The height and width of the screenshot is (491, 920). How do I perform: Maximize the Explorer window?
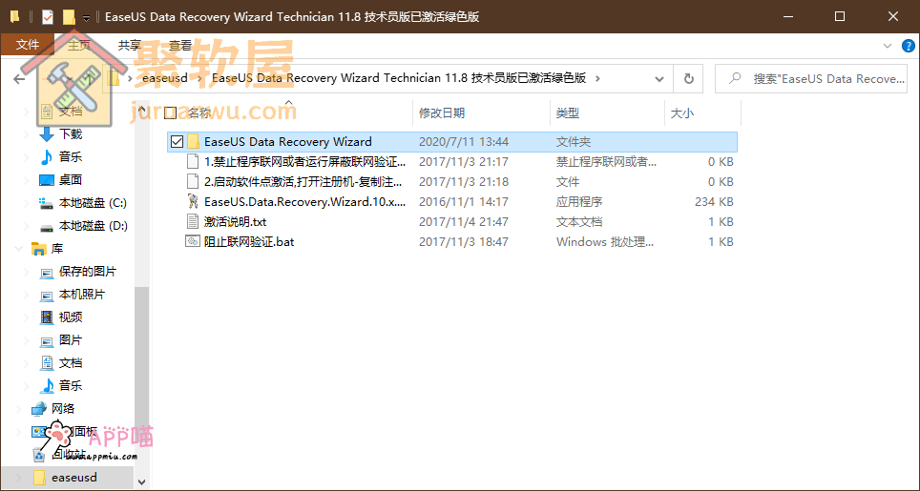click(x=840, y=16)
